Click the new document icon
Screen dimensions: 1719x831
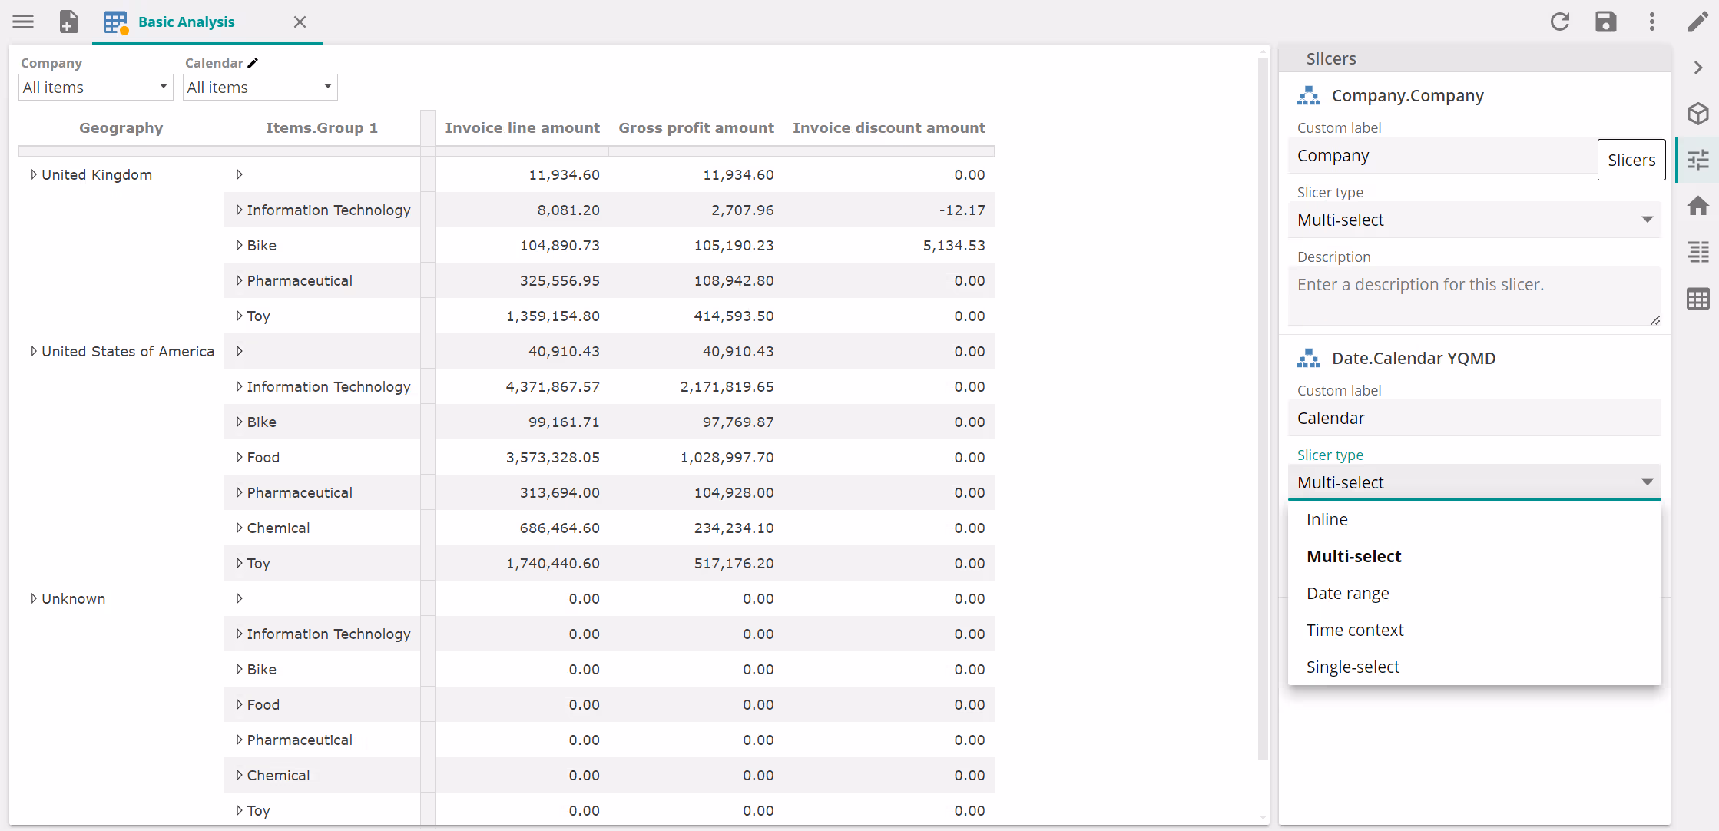click(x=69, y=22)
